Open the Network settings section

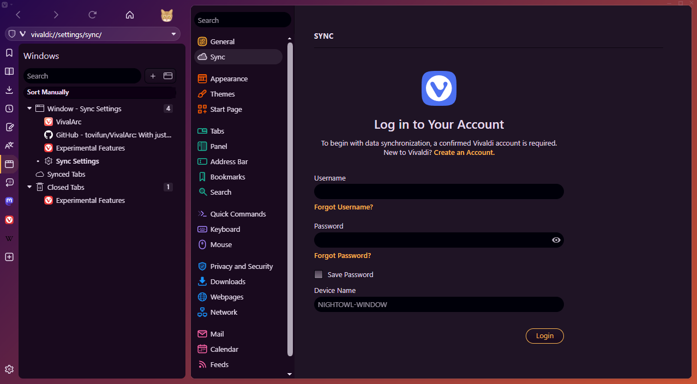point(238,312)
